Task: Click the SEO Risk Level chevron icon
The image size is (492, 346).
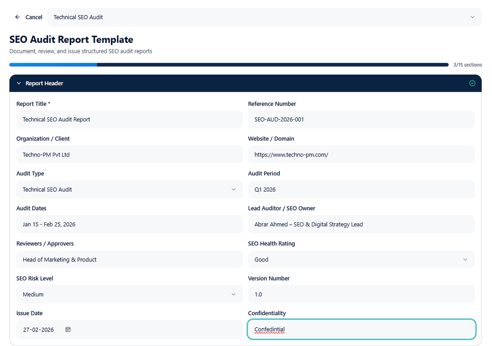Action: click(233, 294)
